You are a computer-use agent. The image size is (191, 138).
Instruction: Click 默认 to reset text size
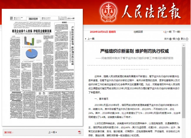(183, 39)
